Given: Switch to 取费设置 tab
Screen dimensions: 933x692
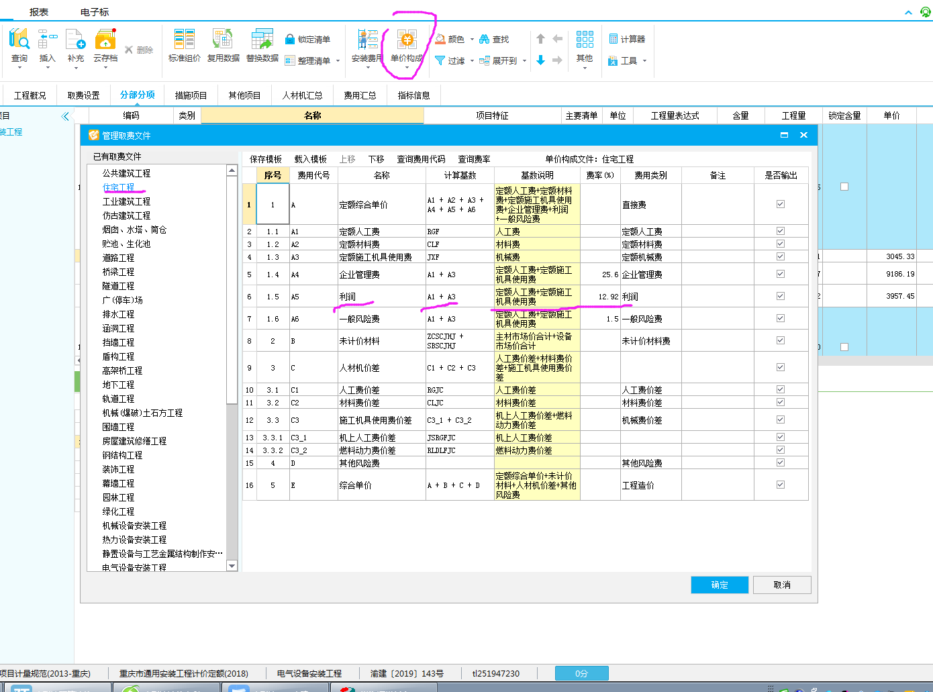Looking at the screenshot, I should pos(83,95).
